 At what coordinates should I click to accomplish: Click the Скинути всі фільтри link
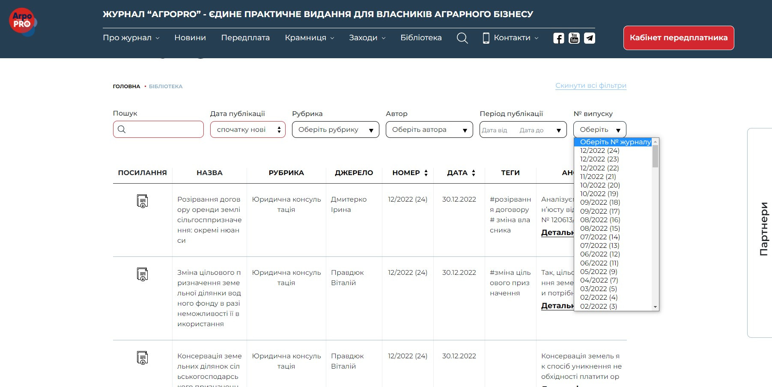(590, 86)
